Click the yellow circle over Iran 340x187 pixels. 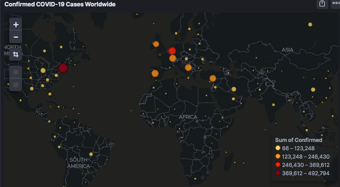point(234,89)
